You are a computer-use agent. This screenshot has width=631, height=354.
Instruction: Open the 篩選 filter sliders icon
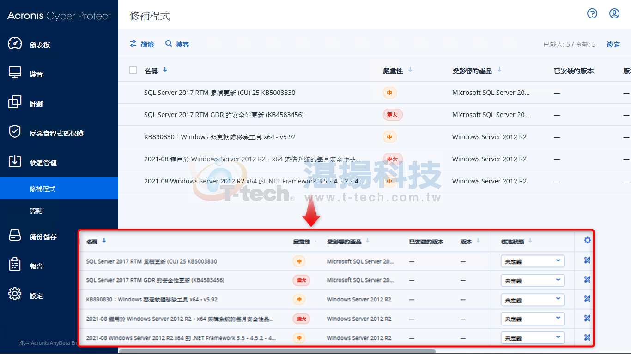coord(133,43)
